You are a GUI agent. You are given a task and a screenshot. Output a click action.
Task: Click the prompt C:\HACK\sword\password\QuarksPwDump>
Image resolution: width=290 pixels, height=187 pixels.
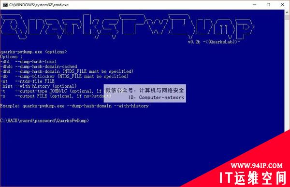[x=44, y=120]
